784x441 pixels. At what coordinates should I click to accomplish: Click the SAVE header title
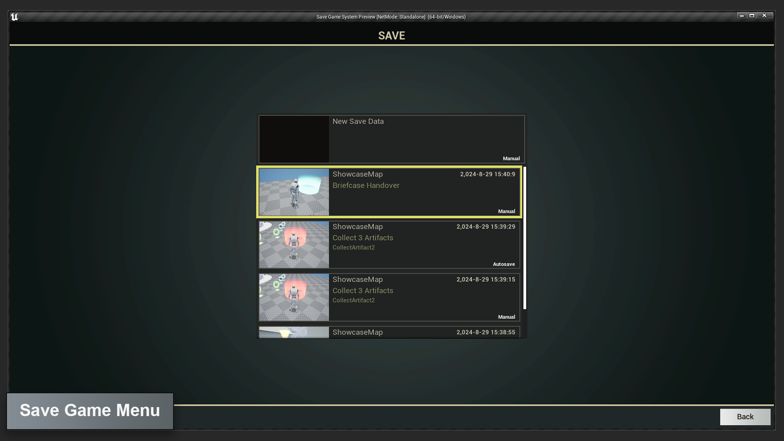tap(391, 36)
